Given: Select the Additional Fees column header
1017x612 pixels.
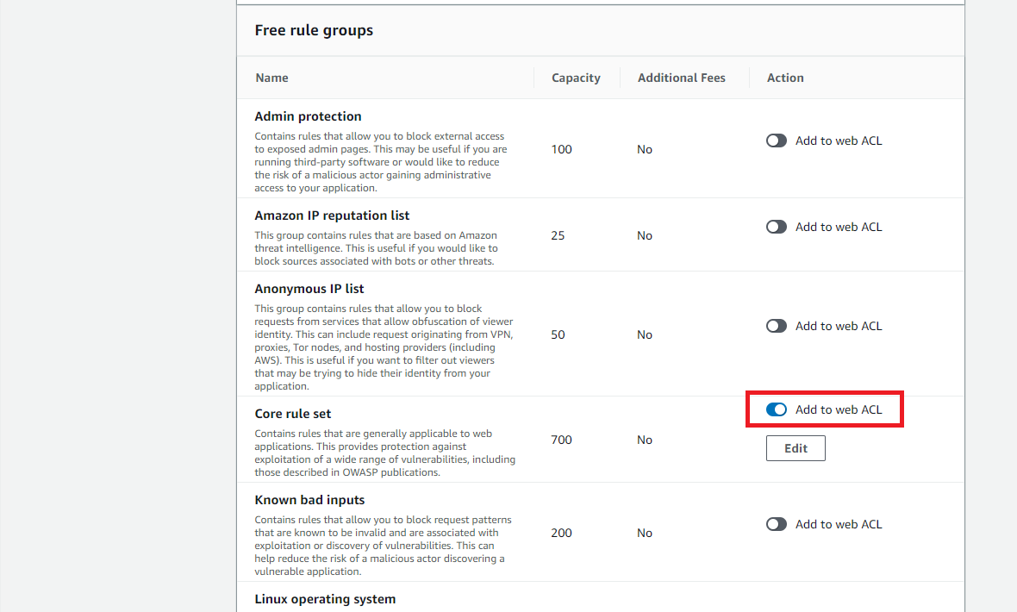Looking at the screenshot, I should point(682,77).
